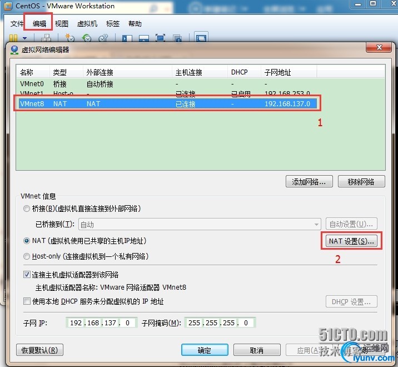398x367 pixels.
Task: Click the 添加网络... button
Action: (309, 182)
